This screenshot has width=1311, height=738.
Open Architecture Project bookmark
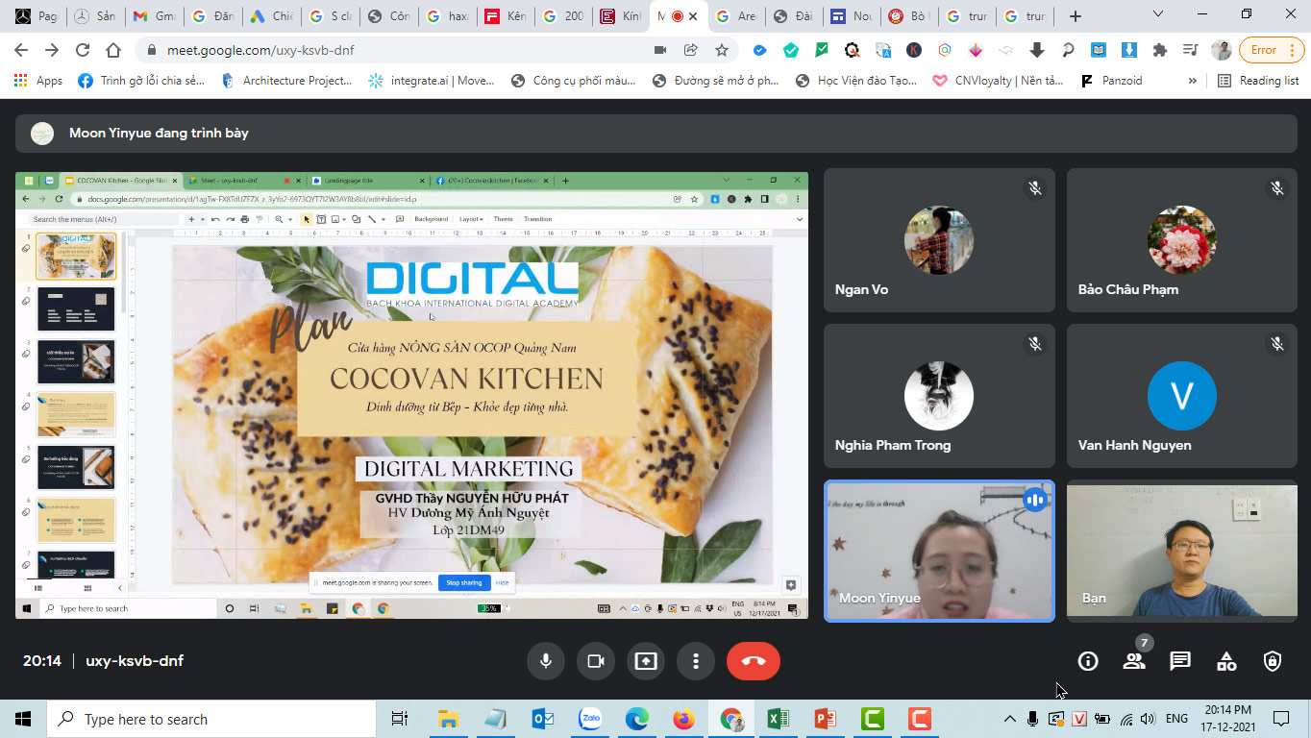point(286,81)
